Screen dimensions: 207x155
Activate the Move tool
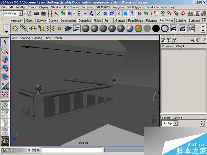pos(5,59)
